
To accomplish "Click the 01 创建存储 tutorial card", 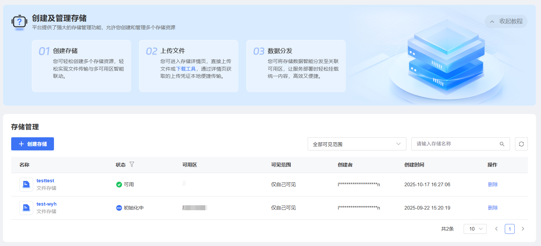I will click(x=82, y=66).
